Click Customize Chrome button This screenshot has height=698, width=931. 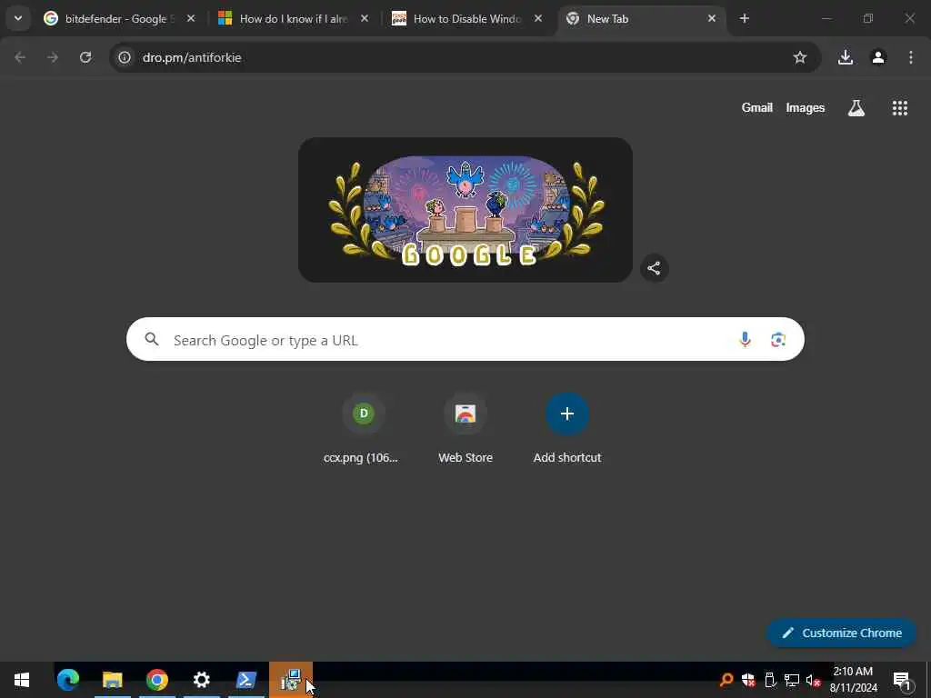point(841,633)
